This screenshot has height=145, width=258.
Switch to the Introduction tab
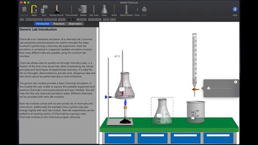(x=43, y=24)
